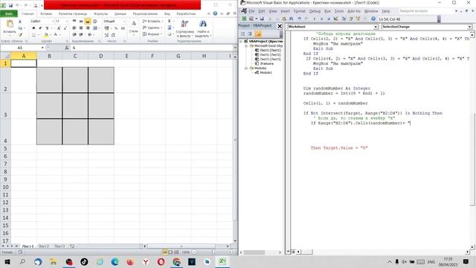Select Module1 in project tree
This screenshot has height=268, width=476.
(x=266, y=73)
